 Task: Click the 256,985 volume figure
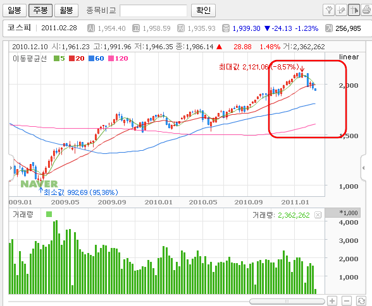[x=348, y=28]
